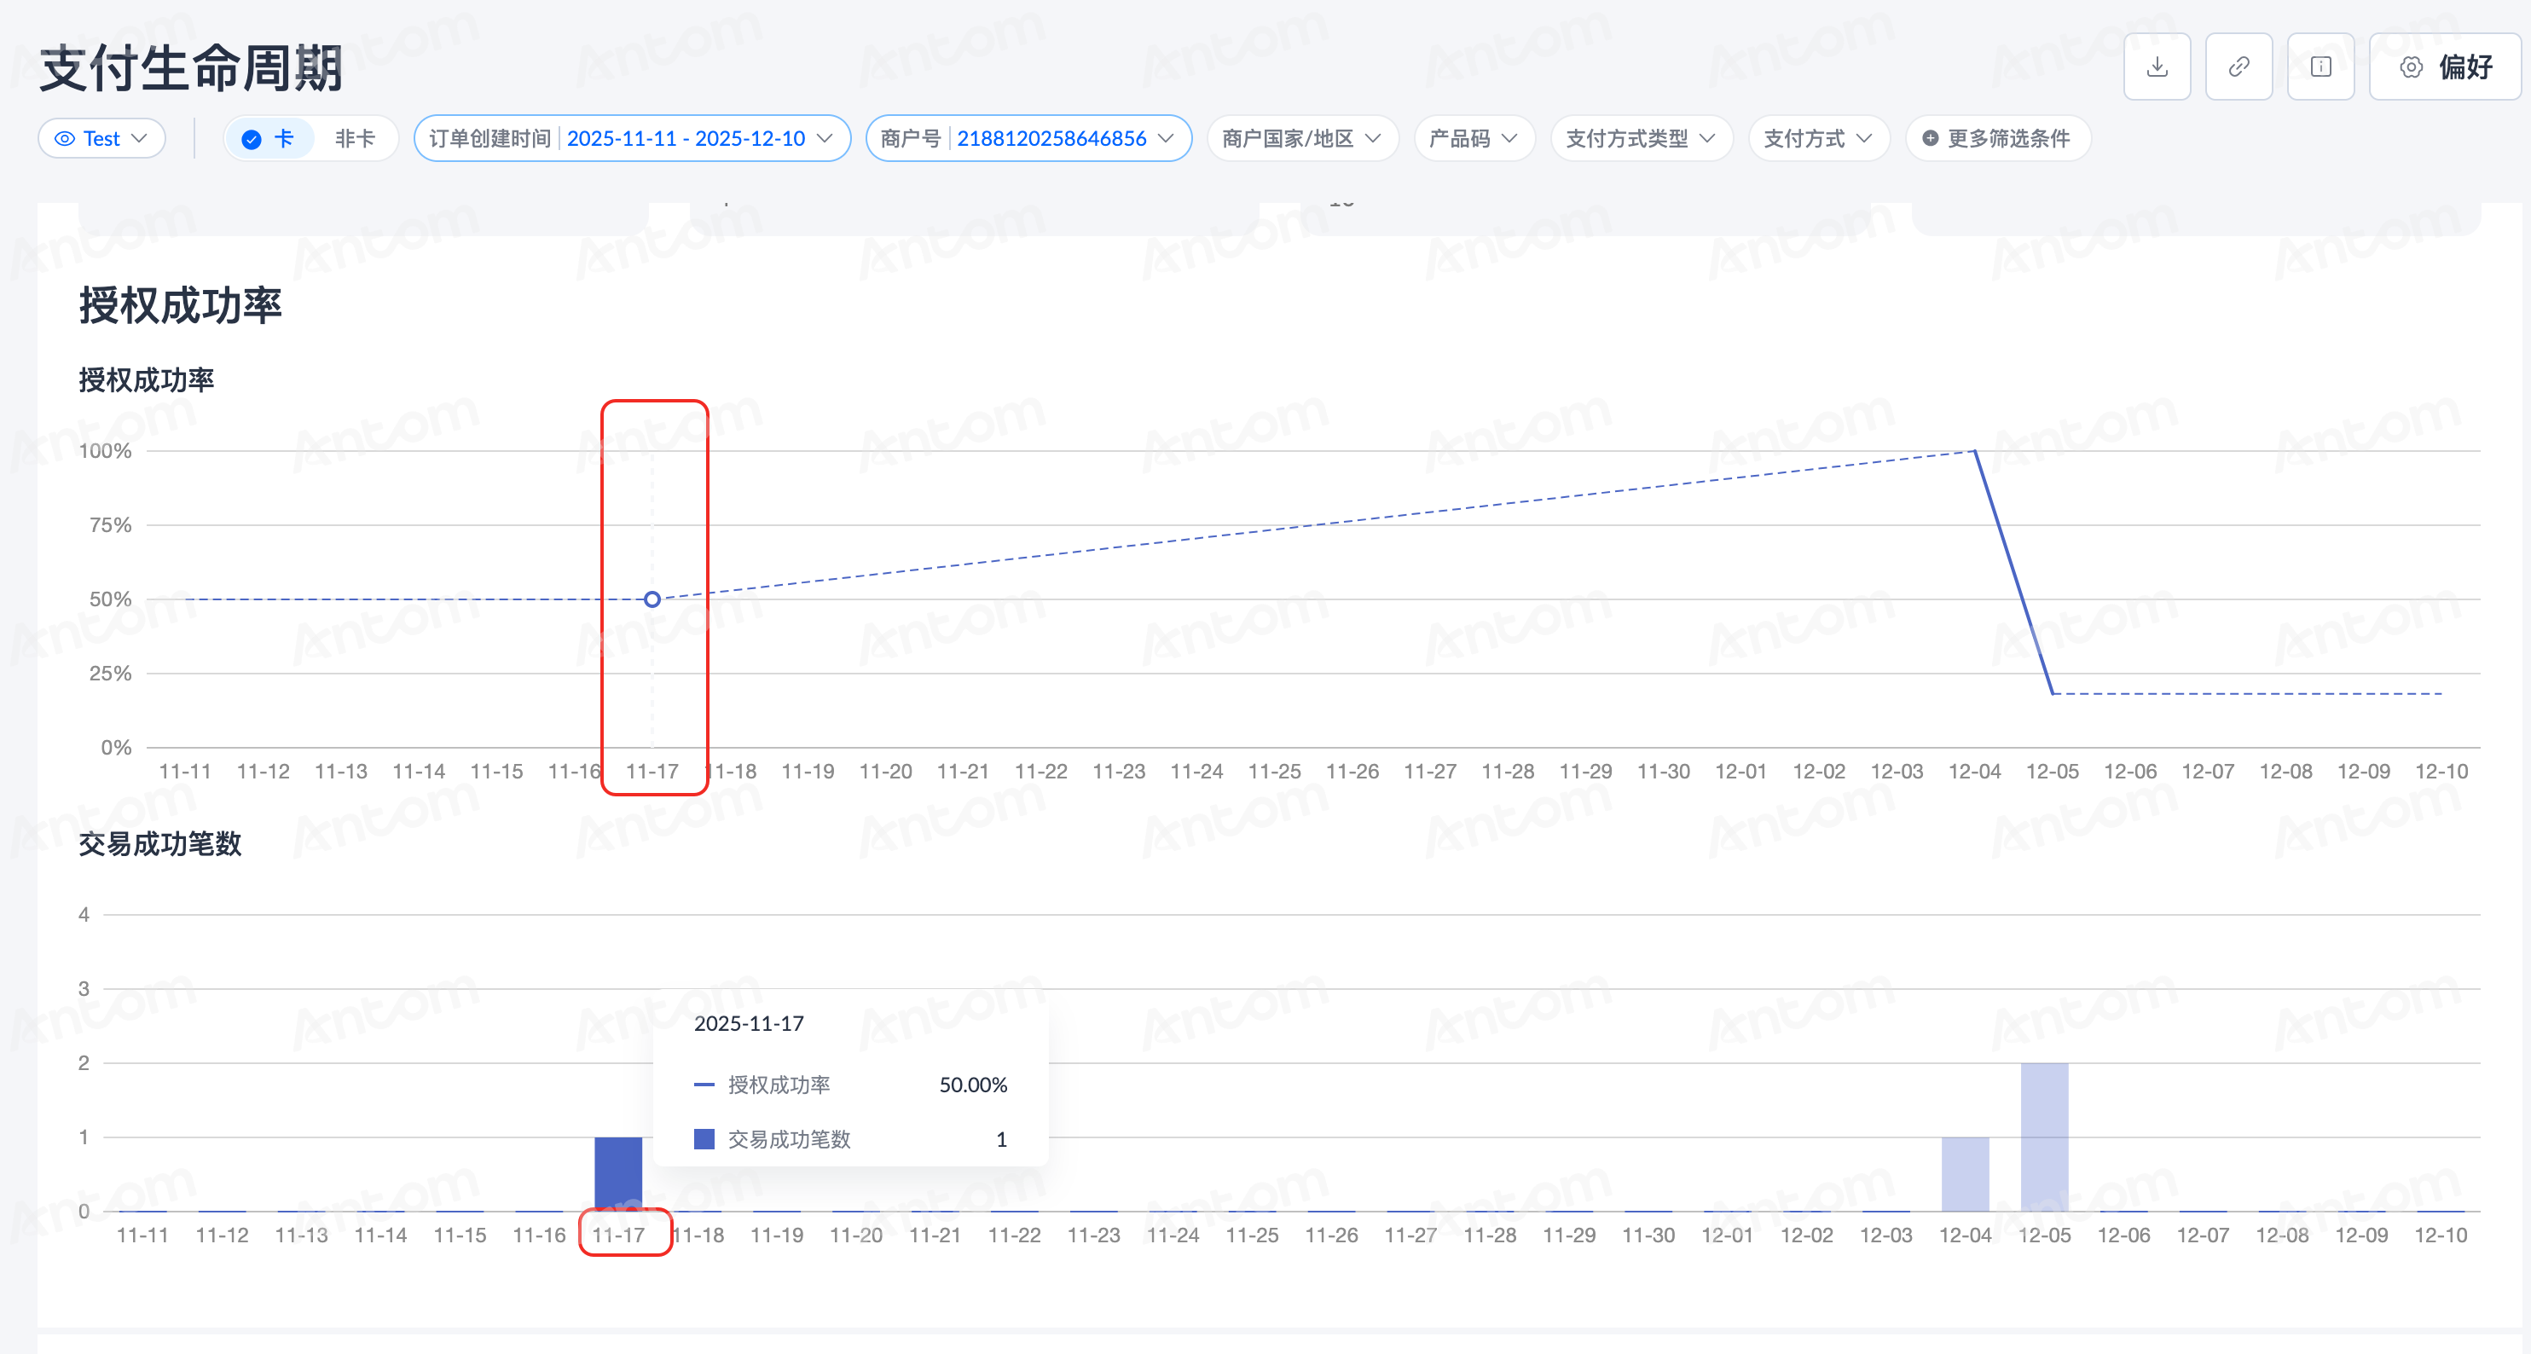Viewport: 2531px width, 1354px height.
Task: Click the value 4 on the bar chart y-axis
Action: 84,915
